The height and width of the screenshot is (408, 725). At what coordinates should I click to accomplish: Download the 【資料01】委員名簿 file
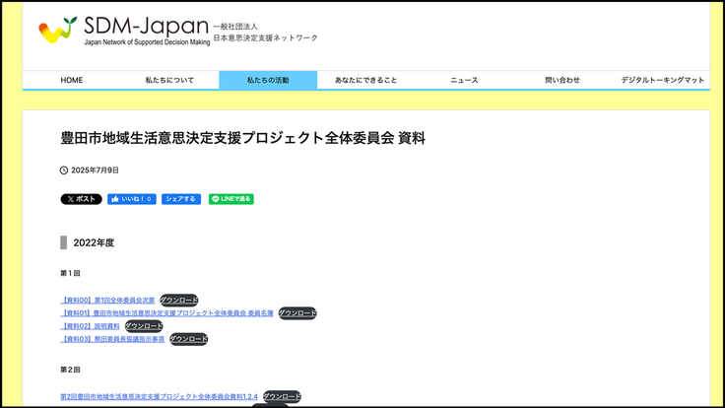tap(297, 313)
